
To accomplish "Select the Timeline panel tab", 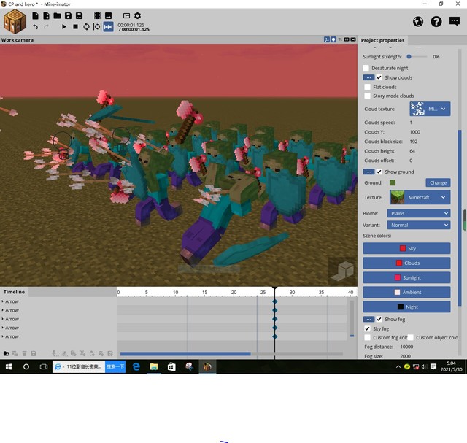I will click(x=14, y=292).
